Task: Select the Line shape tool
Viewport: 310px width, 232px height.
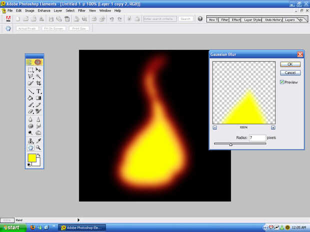Action: pos(30,91)
